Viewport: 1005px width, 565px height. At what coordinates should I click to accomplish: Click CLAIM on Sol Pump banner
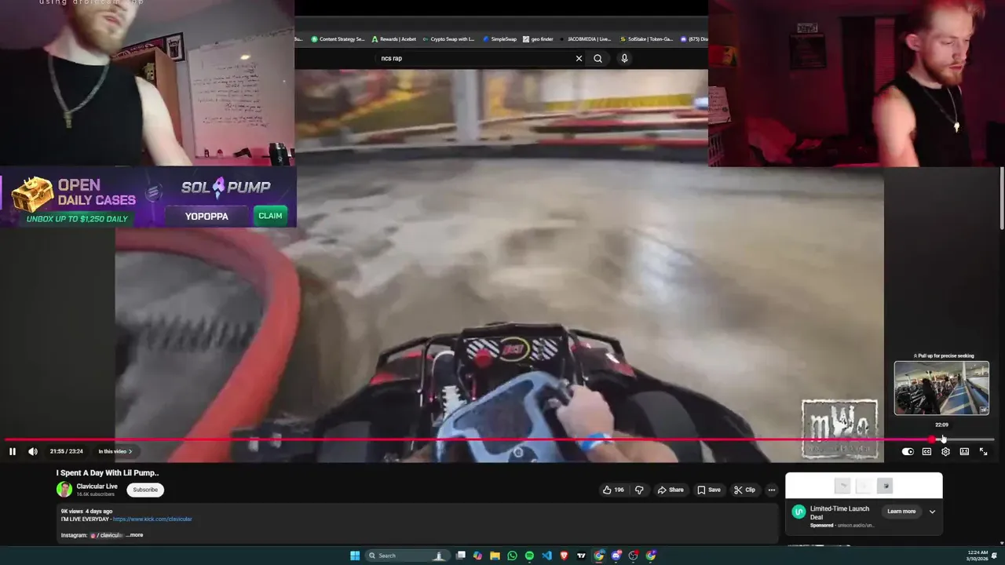pos(270,216)
